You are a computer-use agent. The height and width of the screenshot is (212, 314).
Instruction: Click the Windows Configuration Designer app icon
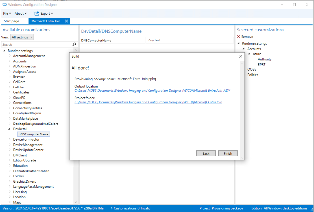[x=5, y=5]
